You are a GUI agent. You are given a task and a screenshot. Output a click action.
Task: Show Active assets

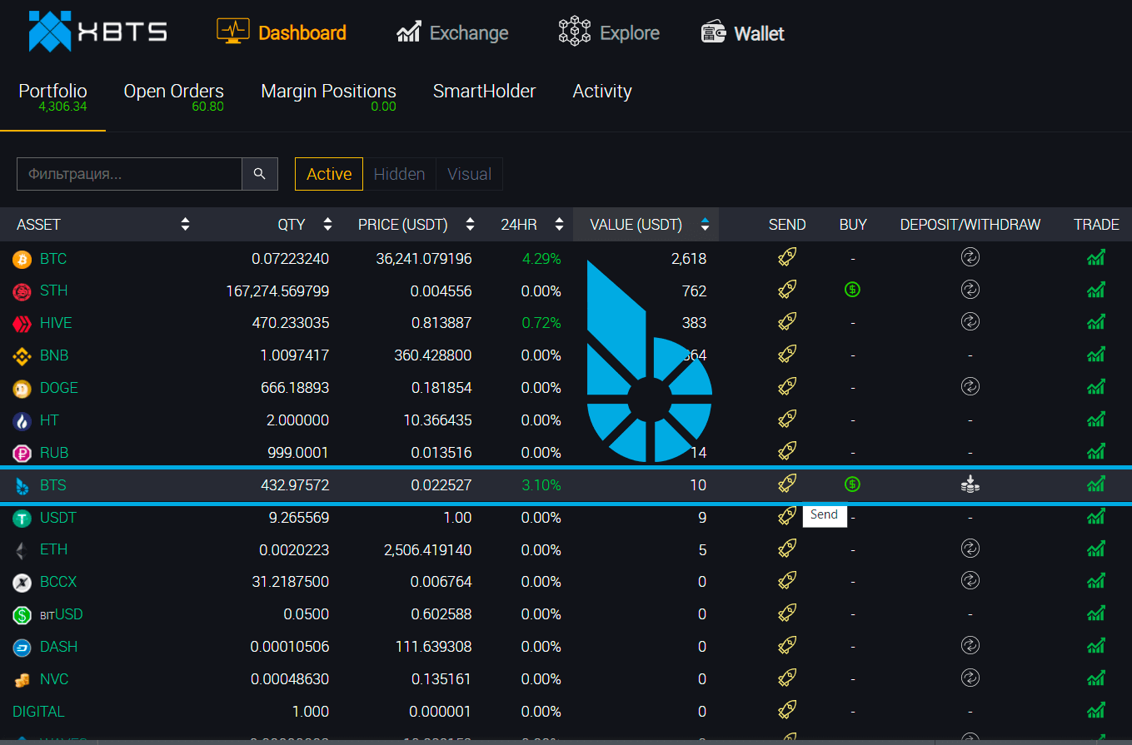[329, 174]
